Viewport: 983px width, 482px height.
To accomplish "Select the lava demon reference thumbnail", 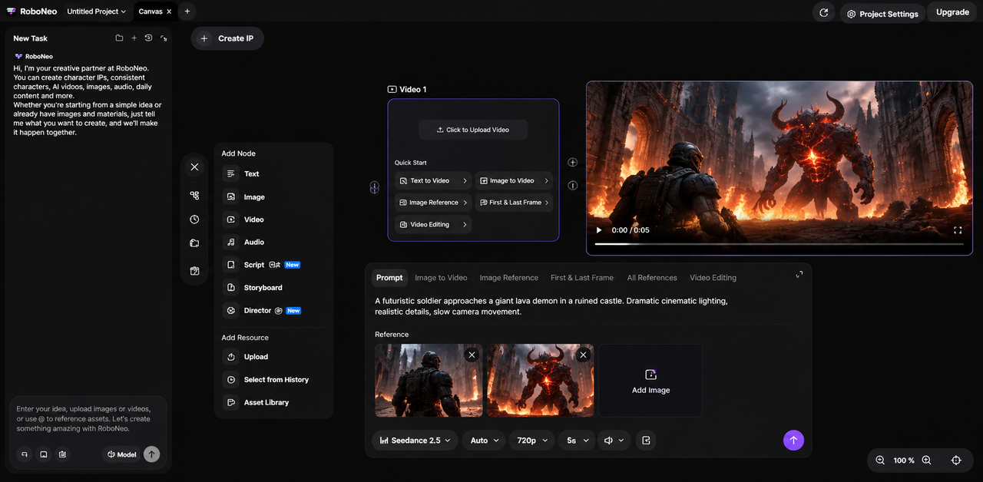I will (541, 381).
